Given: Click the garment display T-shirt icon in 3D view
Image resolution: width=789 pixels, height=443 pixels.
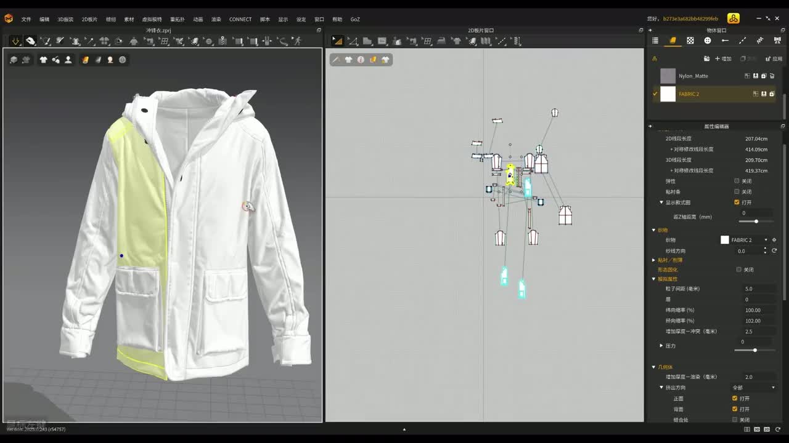Looking at the screenshot, I should (43, 60).
